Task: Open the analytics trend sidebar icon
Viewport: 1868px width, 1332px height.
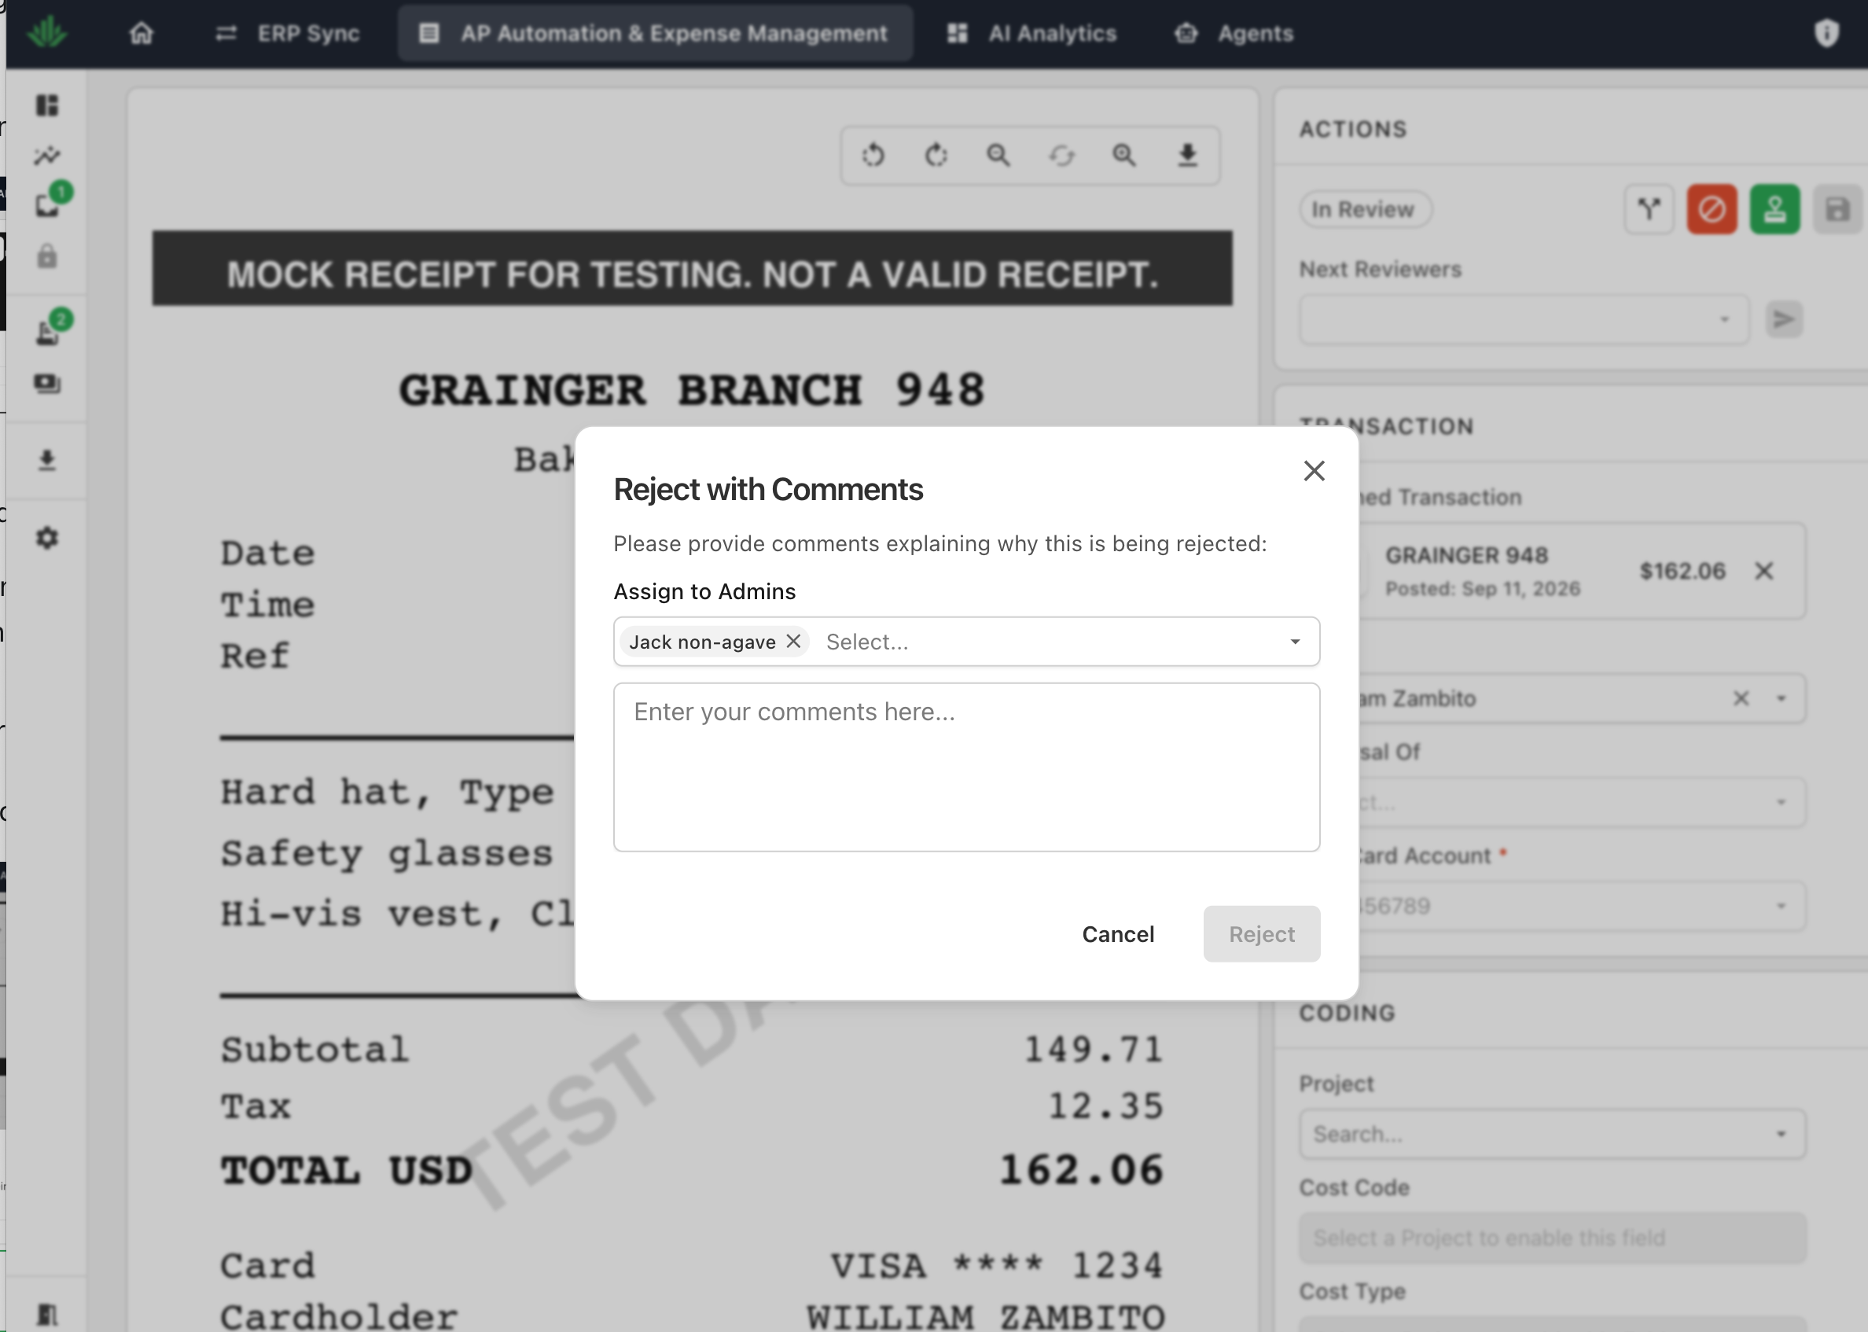Action: pos(47,155)
